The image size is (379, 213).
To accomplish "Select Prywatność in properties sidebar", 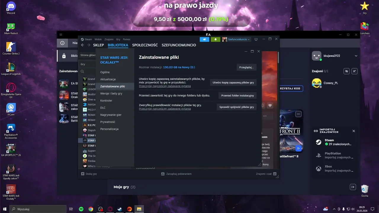I will 115,122.
